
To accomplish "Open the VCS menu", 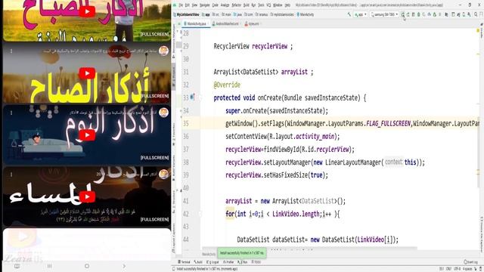I will (268, 5).
